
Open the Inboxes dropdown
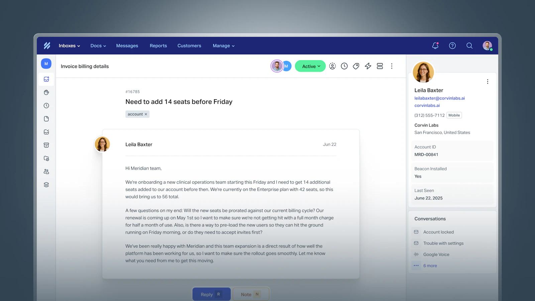coord(69,45)
